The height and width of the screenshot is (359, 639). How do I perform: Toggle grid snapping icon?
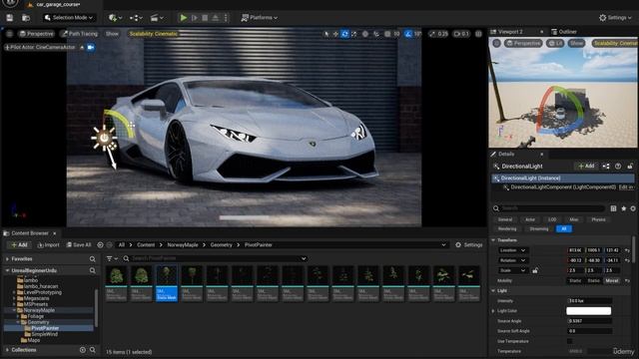click(x=387, y=34)
